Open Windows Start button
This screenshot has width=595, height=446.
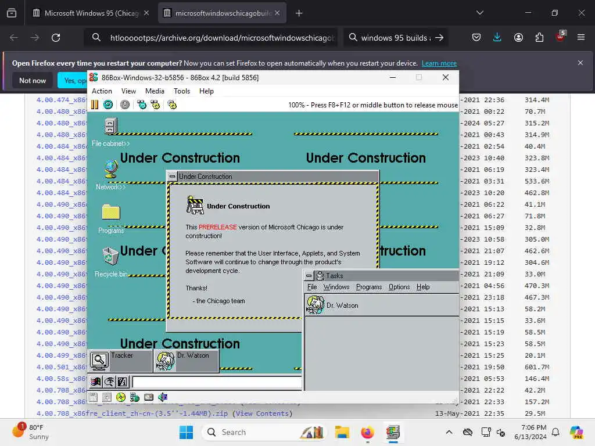(x=186, y=432)
